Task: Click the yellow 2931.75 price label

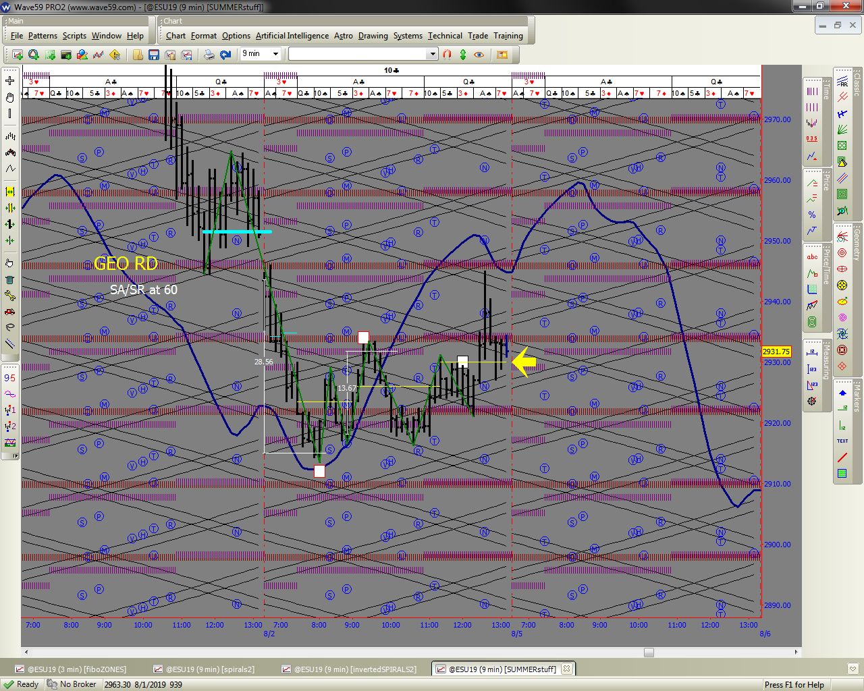Action: (776, 352)
